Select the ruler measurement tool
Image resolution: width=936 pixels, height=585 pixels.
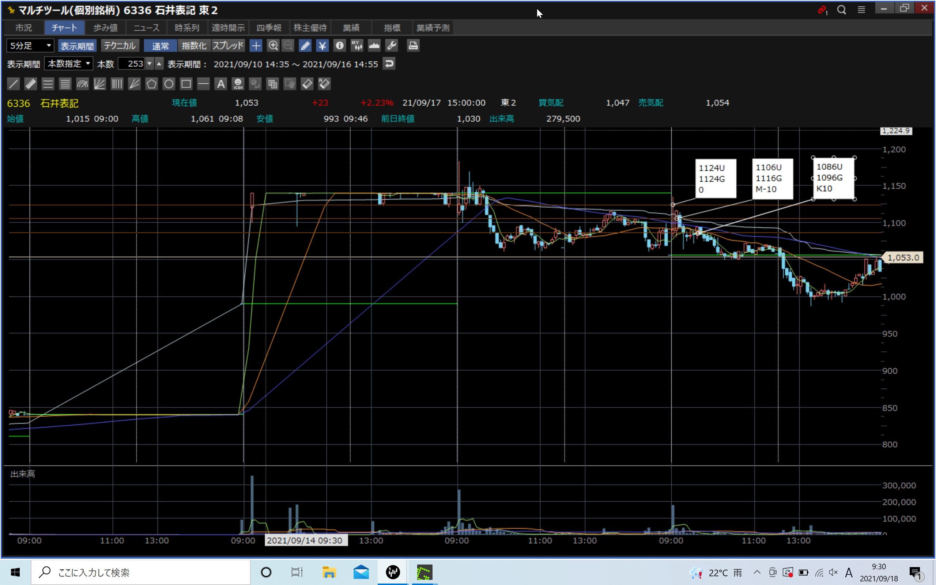(x=31, y=84)
